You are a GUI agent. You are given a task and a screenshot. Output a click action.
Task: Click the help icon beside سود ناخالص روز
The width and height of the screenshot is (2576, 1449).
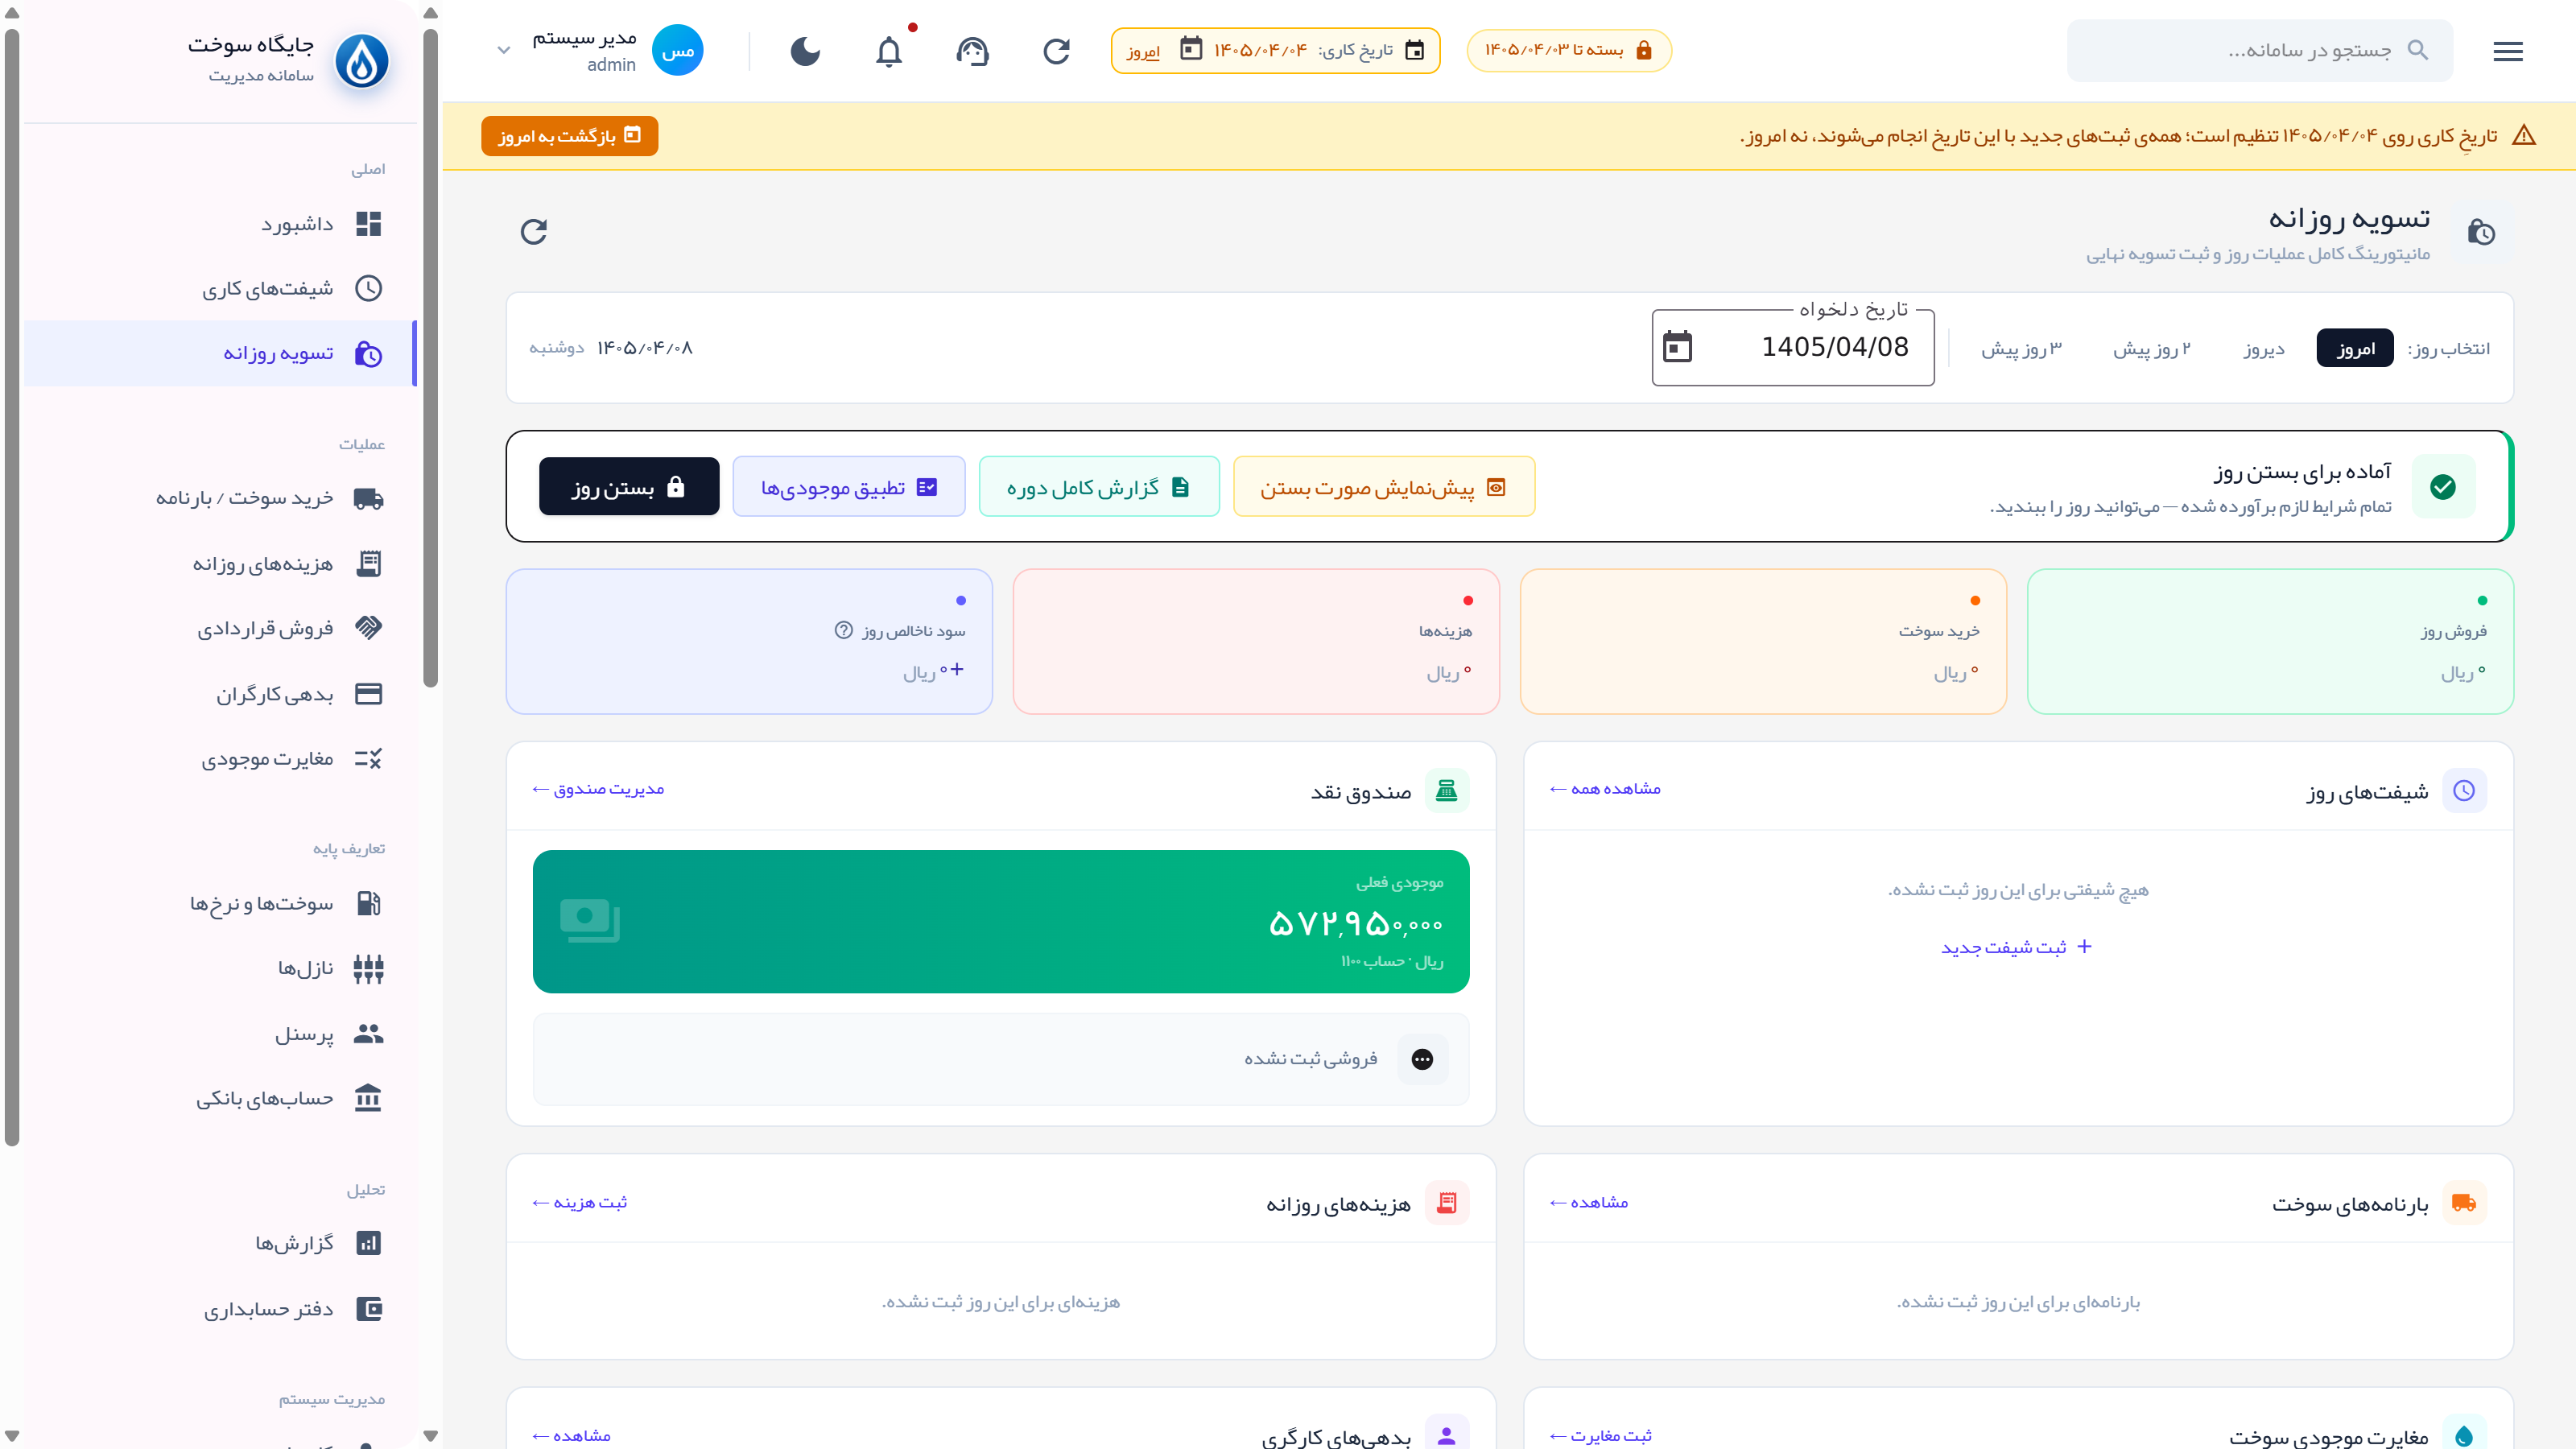coord(843,630)
